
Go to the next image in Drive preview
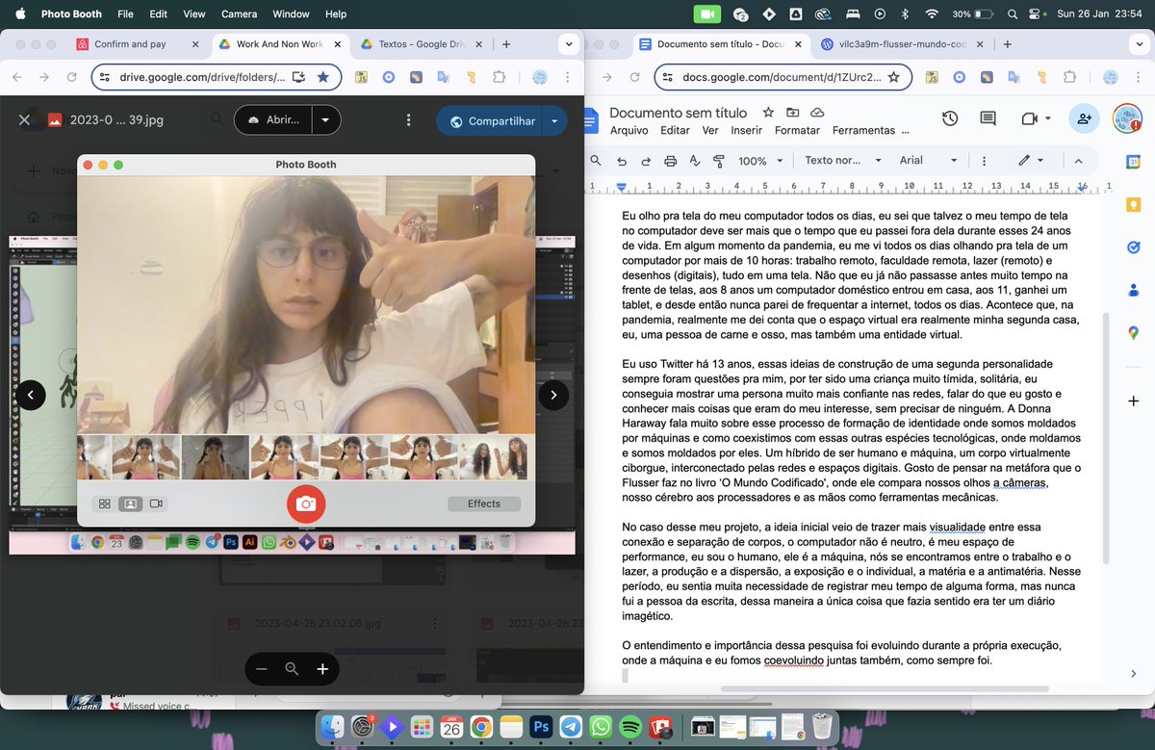[x=553, y=395]
